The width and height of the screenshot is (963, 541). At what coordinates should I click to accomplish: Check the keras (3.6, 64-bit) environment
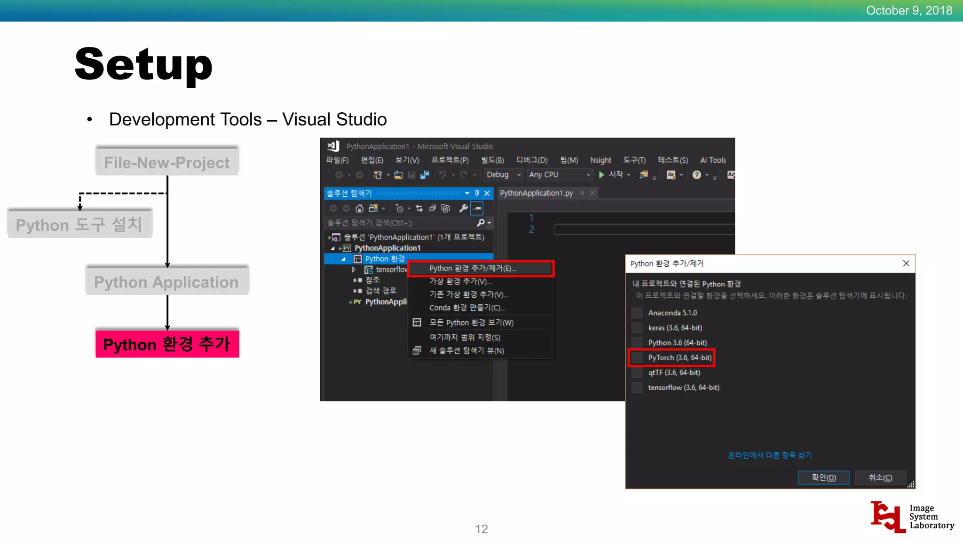(637, 328)
